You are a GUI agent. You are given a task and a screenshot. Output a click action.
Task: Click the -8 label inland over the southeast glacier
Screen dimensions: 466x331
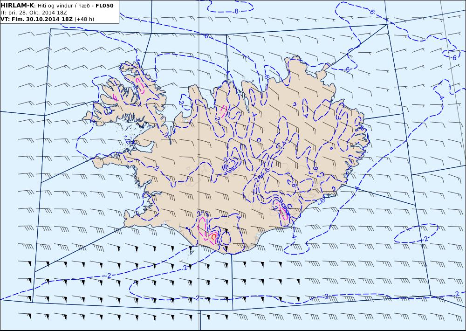pos(293,185)
